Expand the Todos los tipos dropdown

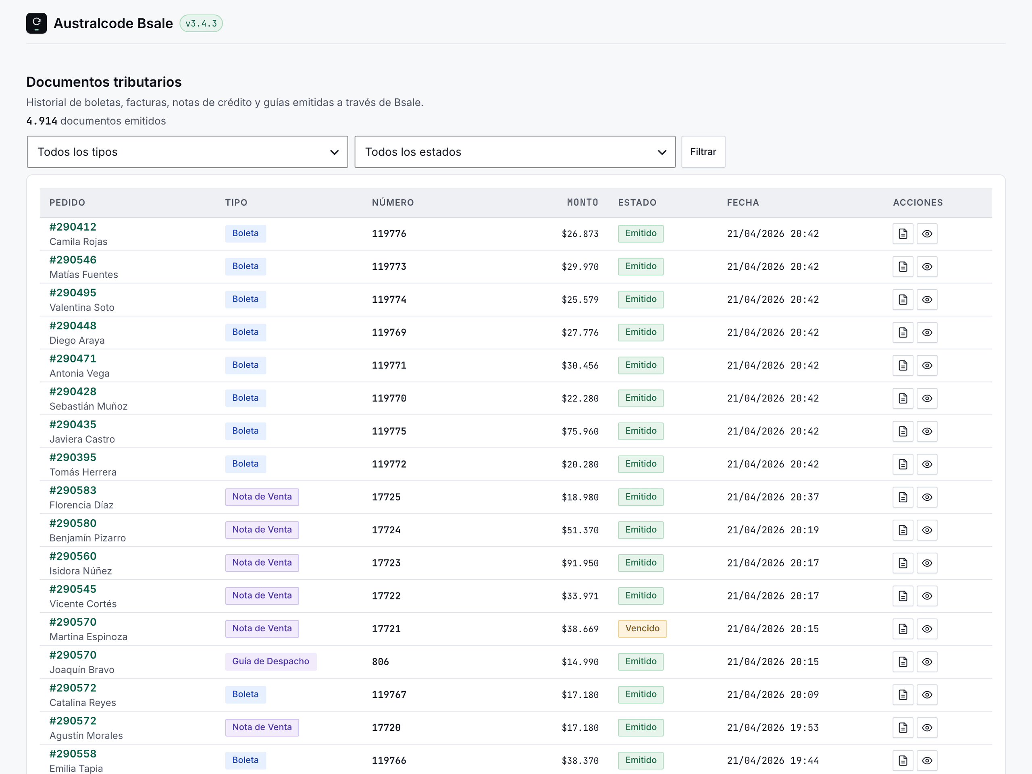click(187, 152)
